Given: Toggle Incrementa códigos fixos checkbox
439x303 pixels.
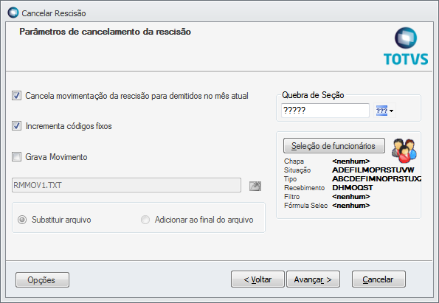Looking at the screenshot, I should (x=16, y=126).
